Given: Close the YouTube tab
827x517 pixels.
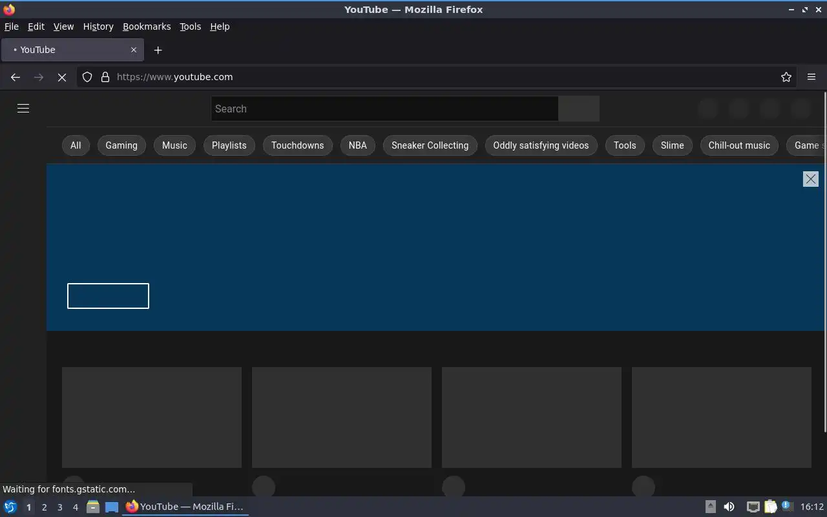Looking at the screenshot, I should [x=134, y=50].
